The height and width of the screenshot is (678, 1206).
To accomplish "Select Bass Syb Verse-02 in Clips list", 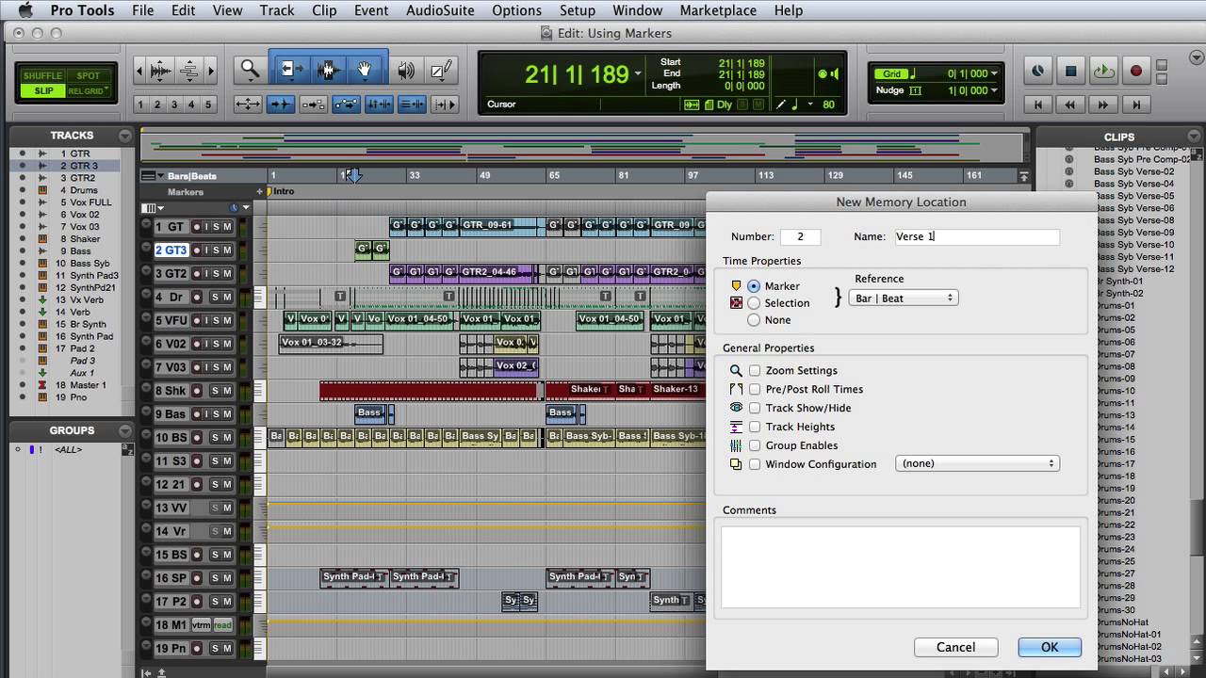I will tap(1133, 171).
